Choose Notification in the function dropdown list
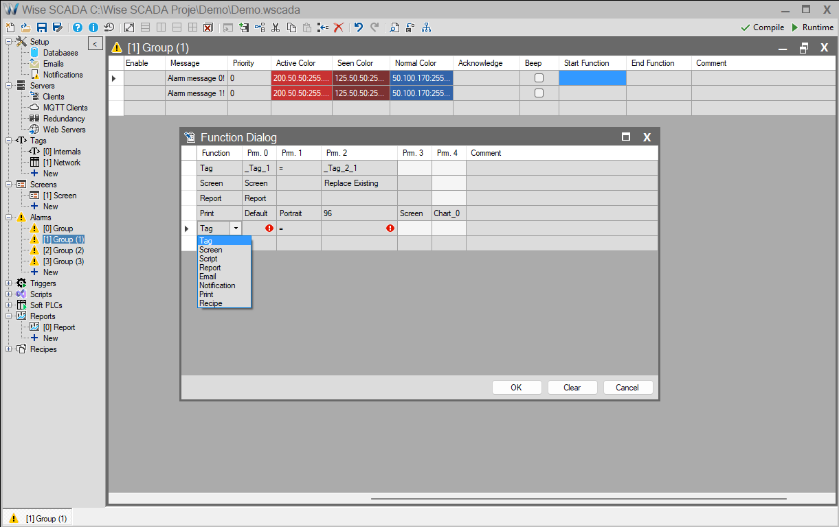 click(217, 285)
